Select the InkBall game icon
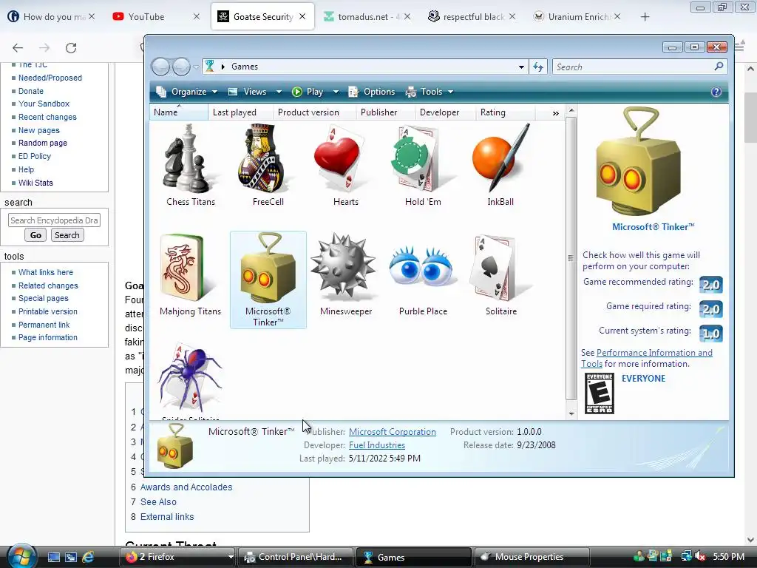This screenshot has width=757, height=568. pyautogui.click(x=500, y=159)
